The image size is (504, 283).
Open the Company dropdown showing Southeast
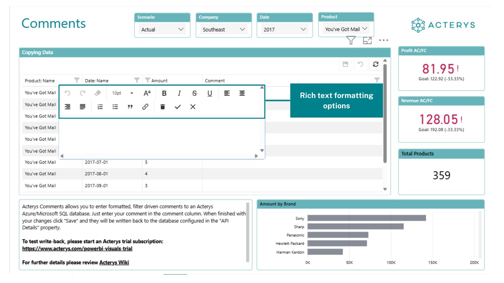(224, 29)
